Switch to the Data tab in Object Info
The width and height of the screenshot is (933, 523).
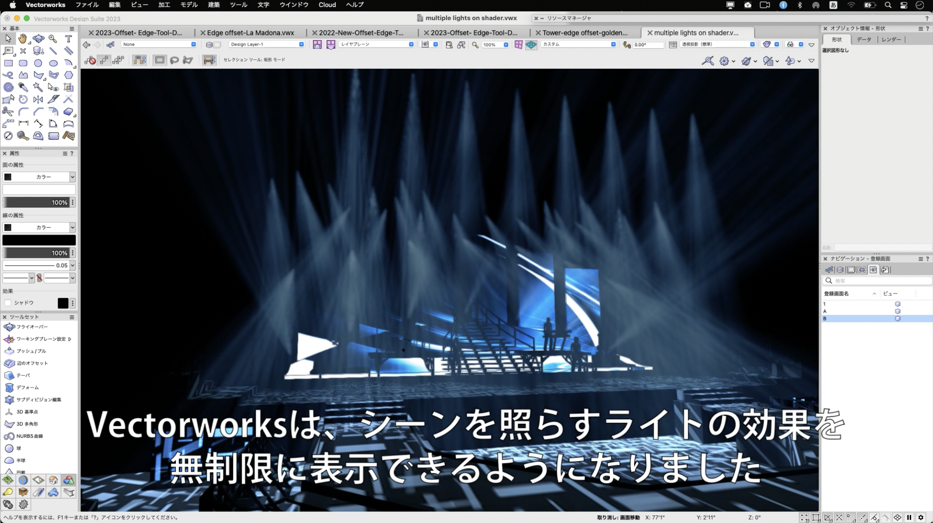click(864, 40)
